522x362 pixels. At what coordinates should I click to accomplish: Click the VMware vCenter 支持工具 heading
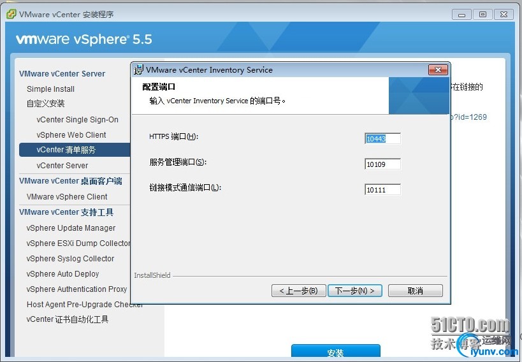(x=66, y=212)
